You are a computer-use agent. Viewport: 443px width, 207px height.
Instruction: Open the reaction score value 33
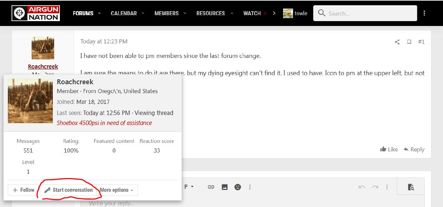point(157,150)
